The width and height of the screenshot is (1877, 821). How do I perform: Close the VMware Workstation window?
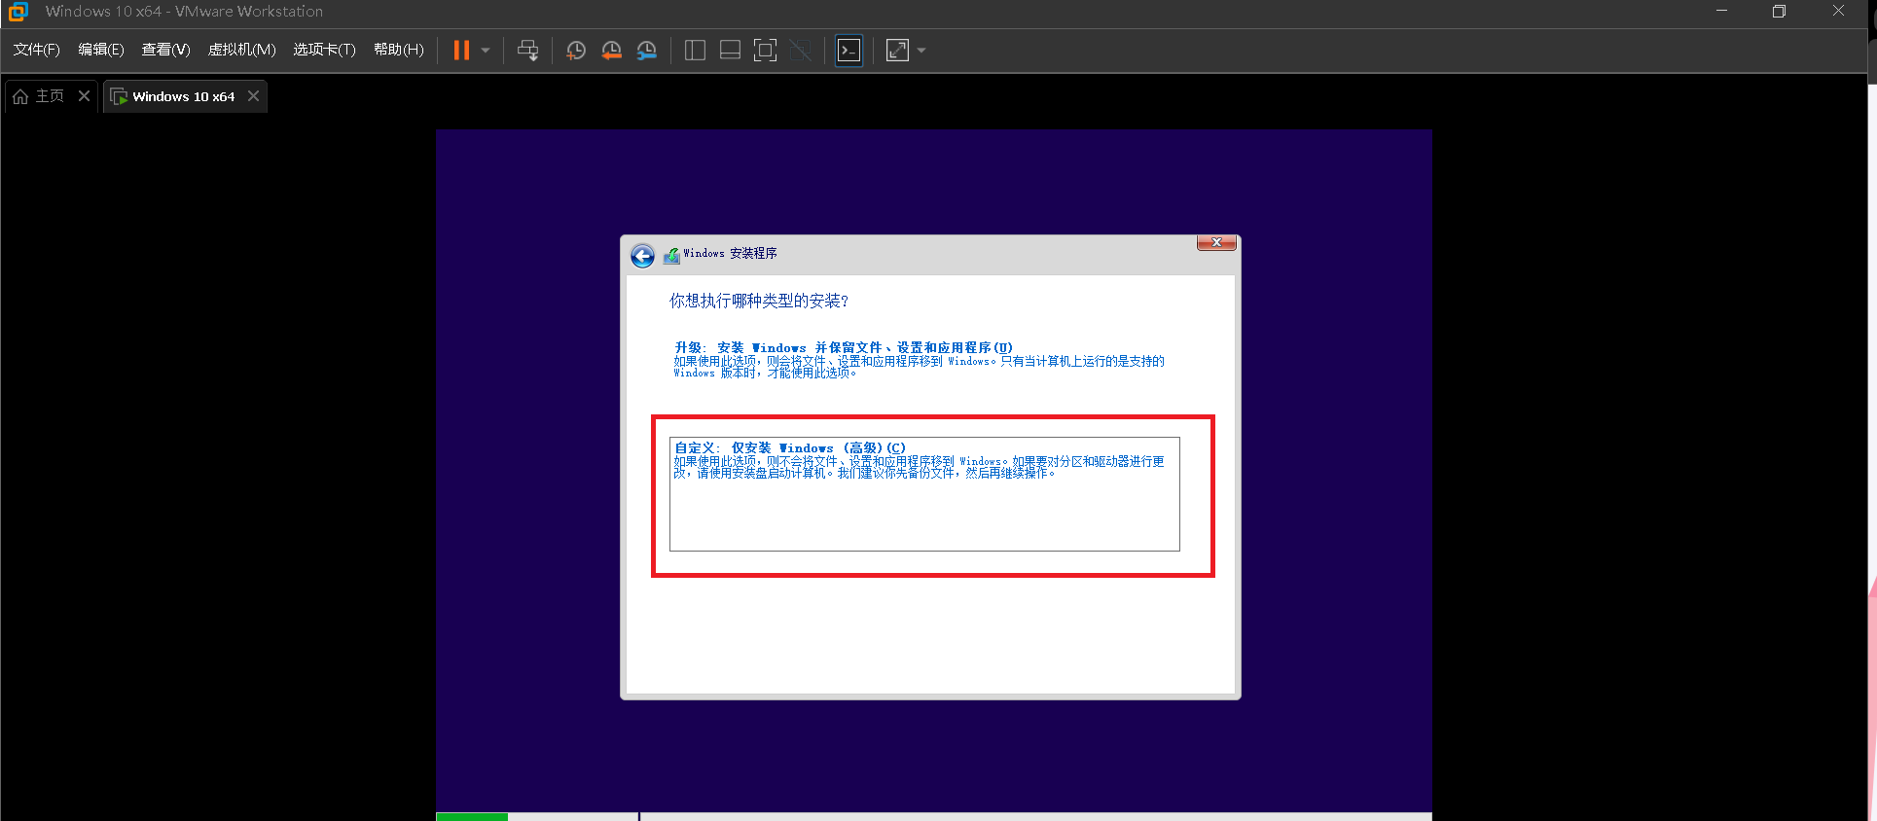(x=1838, y=12)
